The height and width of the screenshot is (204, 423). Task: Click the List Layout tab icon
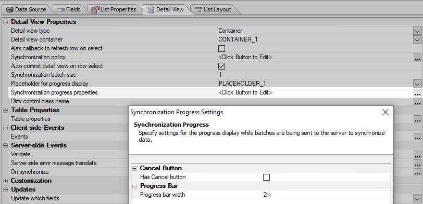point(198,10)
